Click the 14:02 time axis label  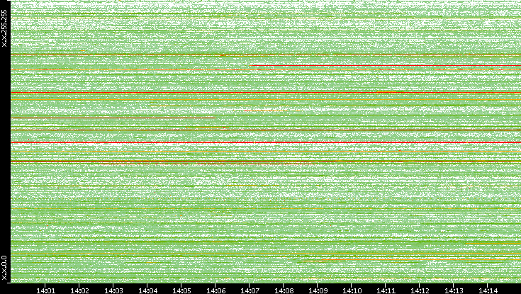pyautogui.click(x=79, y=290)
